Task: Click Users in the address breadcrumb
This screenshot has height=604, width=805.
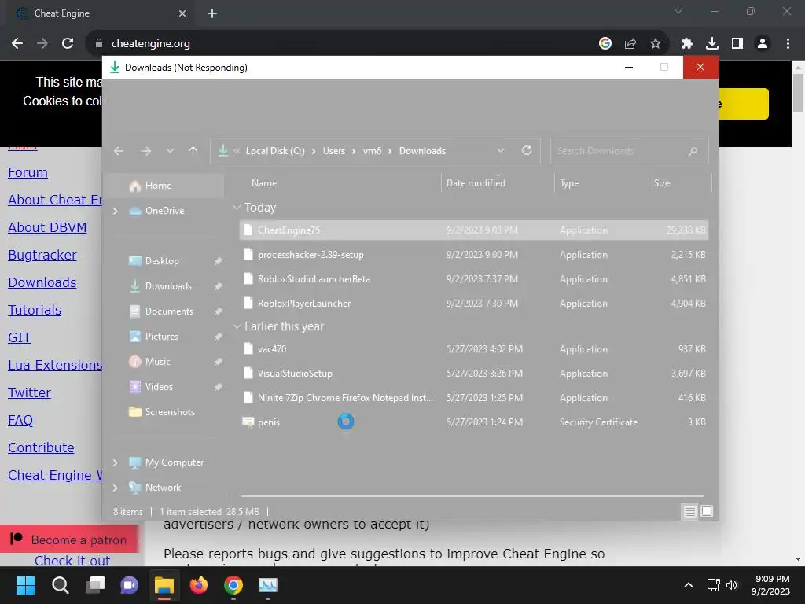Action: (x=333, y=151)
